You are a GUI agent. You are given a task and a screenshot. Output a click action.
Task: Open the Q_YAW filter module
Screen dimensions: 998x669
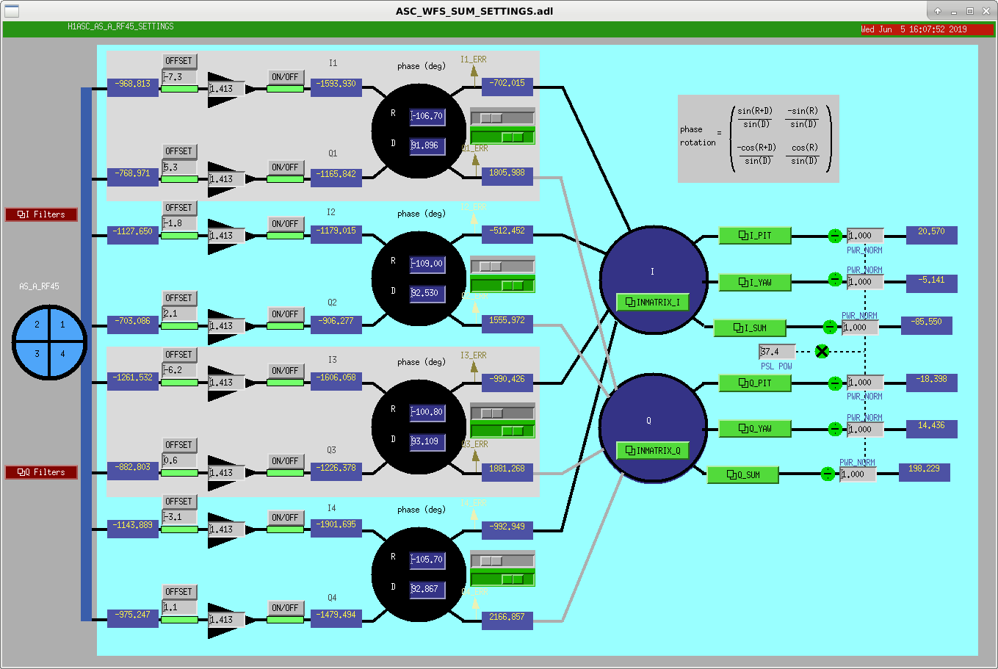click(x=755, y=428)
